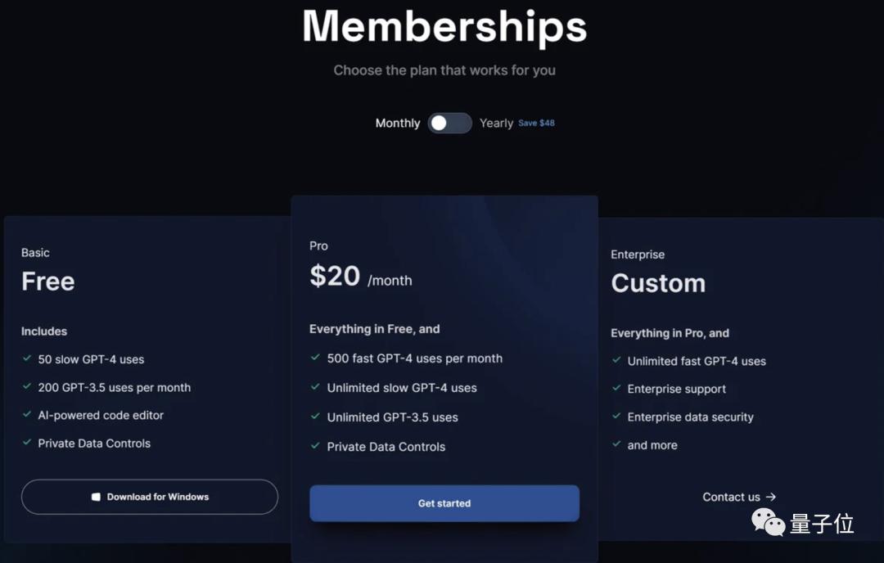The height and width of the screenshot is (563, 884).
Task: Click the Save $48 badge
Action: [x=536, y=123]
